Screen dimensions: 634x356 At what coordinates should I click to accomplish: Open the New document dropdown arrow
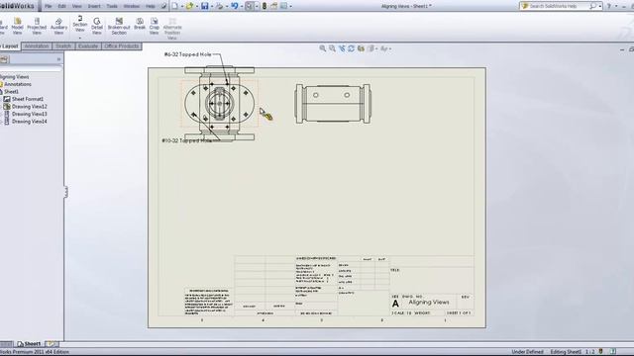[182, 7]
